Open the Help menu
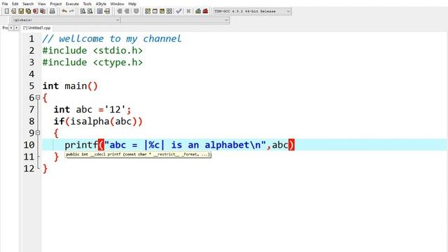Viewport: 448px width, 252px height. tap(132, 3)
